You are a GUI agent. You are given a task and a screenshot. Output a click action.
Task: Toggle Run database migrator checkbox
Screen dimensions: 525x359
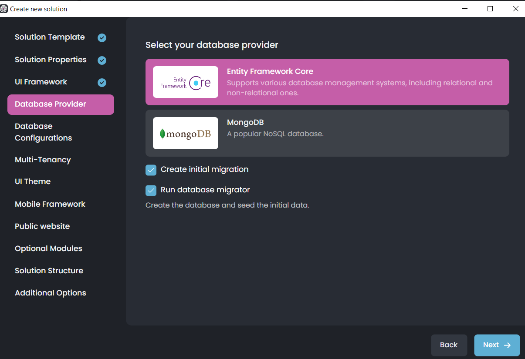point(151,191)
